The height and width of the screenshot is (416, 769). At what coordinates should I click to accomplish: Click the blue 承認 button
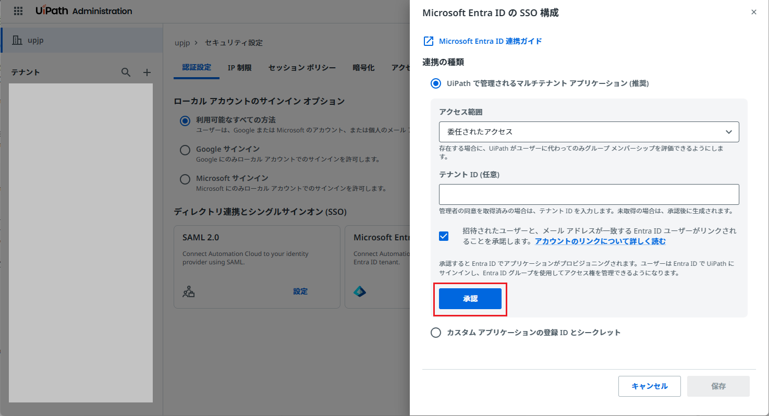pyautogui.click(x=470, y=299)
